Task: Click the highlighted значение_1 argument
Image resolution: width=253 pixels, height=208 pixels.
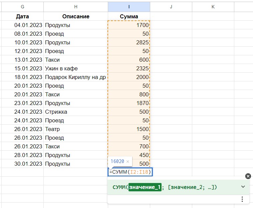Action: point(145,187)
